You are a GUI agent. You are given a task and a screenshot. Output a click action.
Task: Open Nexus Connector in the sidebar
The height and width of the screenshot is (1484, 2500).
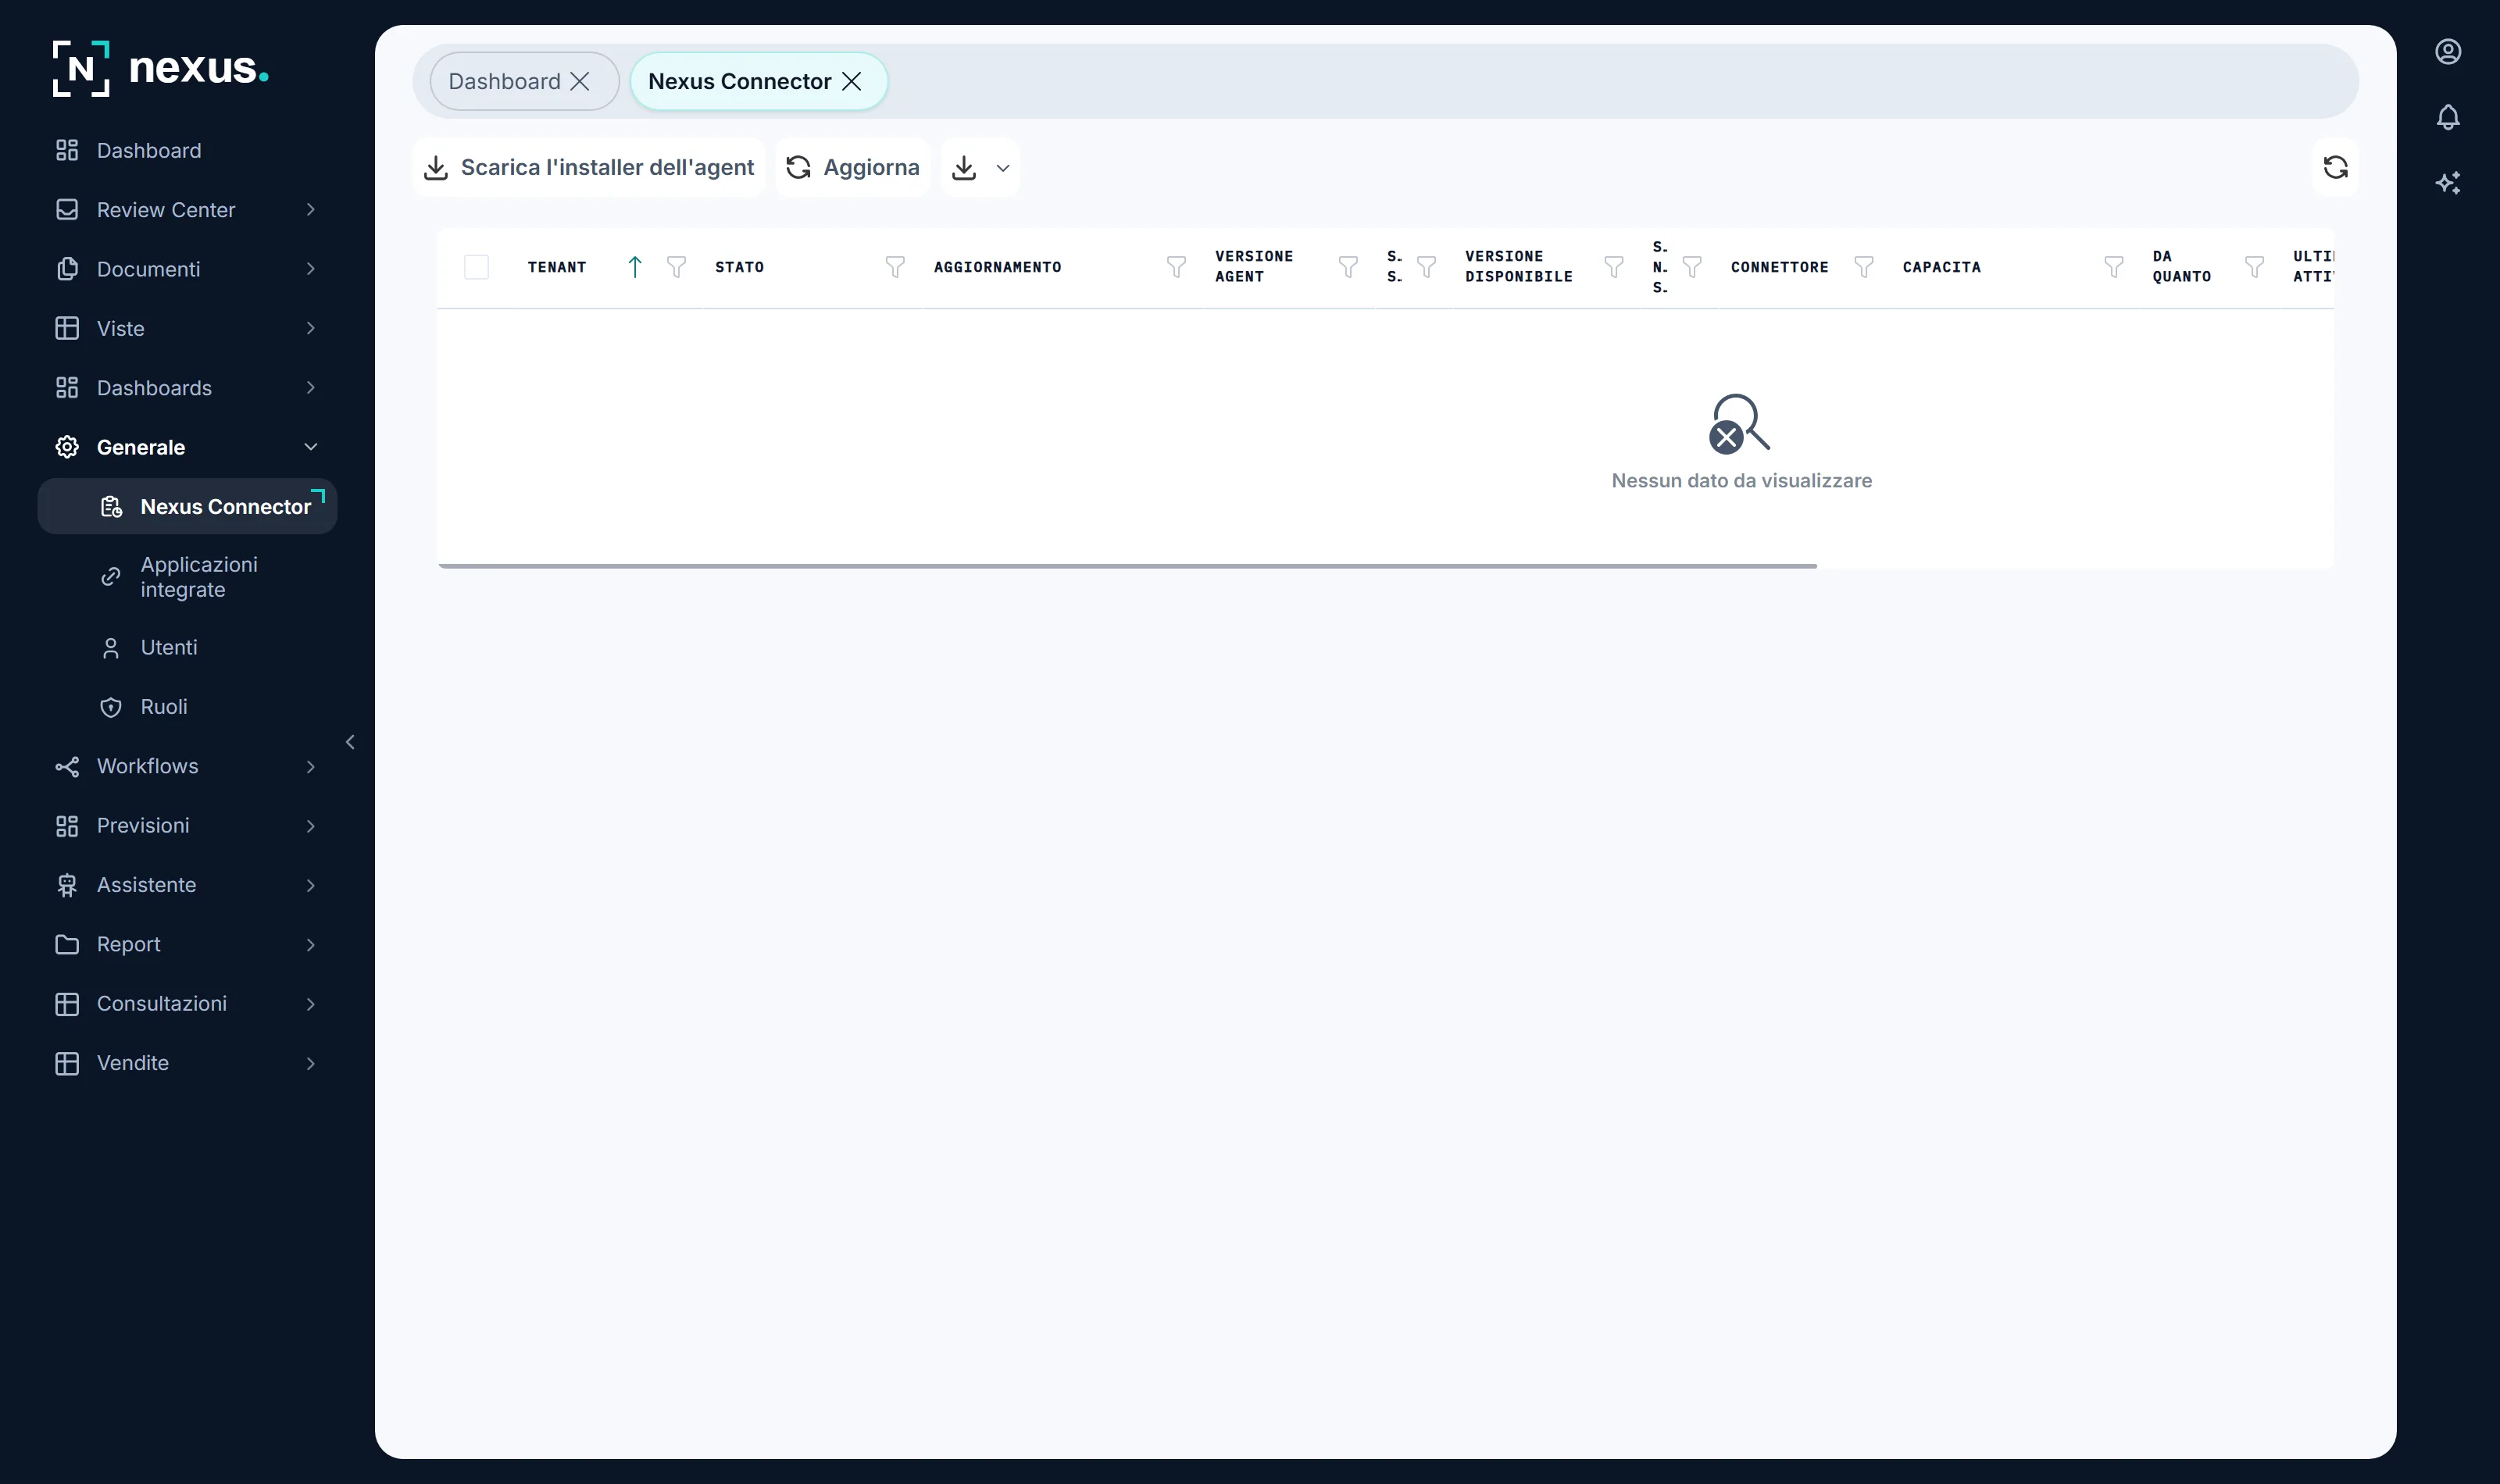(x=188, y=506)
